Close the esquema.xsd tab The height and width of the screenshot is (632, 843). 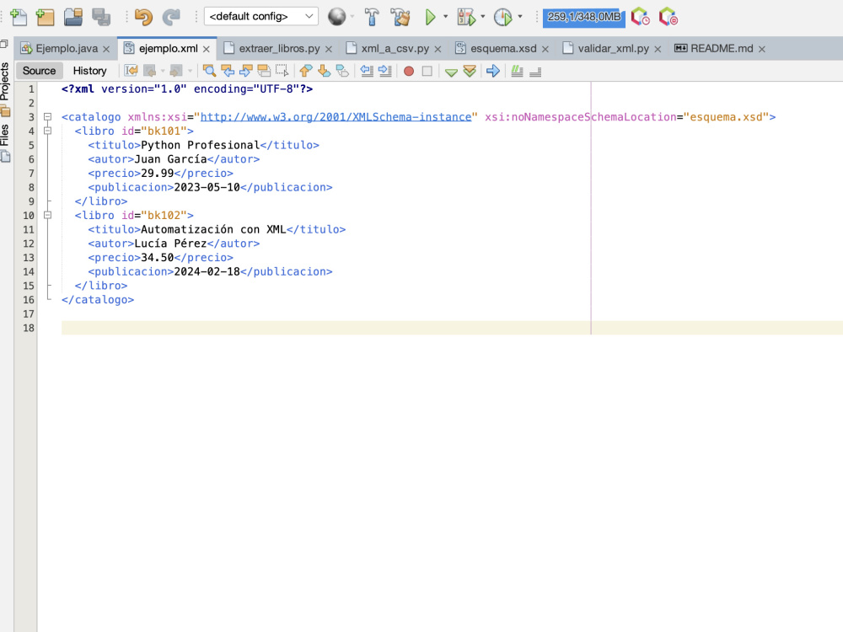545,49
